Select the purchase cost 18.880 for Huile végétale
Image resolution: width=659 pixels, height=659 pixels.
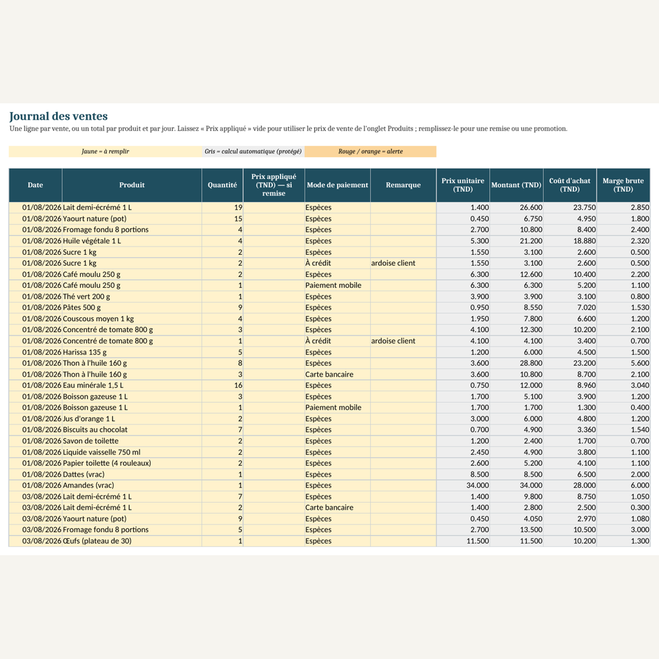click(570, 241)
